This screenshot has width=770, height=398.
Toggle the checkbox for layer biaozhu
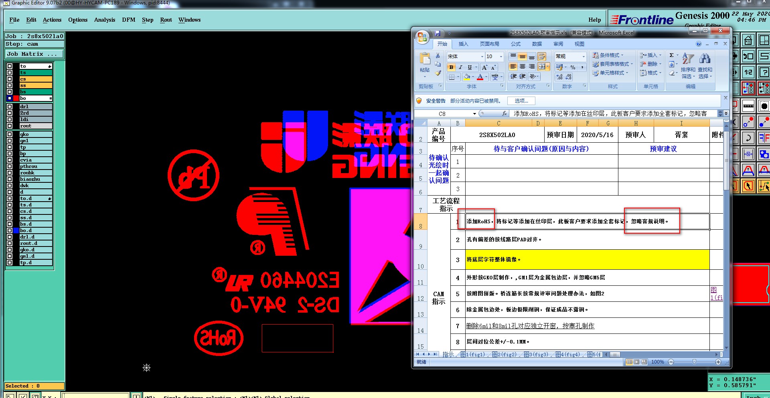[10, 179]
